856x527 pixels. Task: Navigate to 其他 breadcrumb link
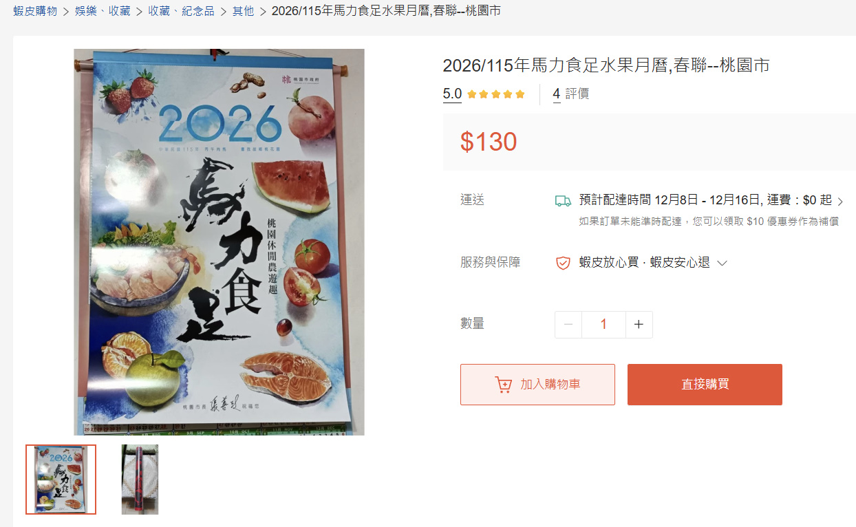[x=243, y=11]
